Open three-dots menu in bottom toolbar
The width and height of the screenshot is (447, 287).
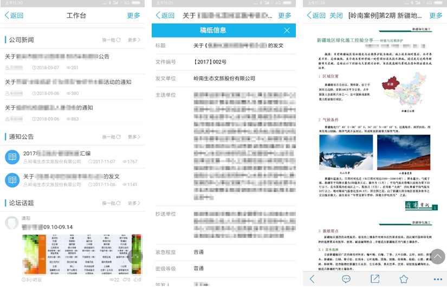point(438,279)
